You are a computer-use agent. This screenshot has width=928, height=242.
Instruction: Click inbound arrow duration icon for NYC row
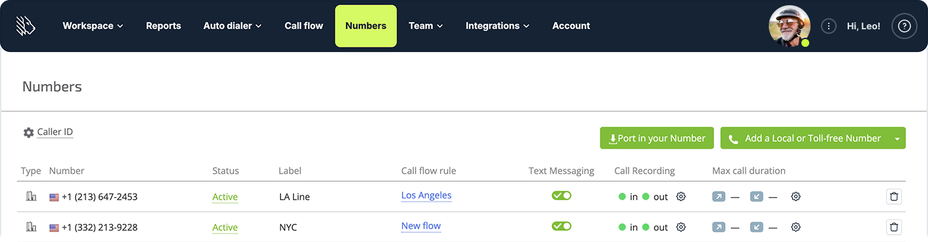point(756,226)
